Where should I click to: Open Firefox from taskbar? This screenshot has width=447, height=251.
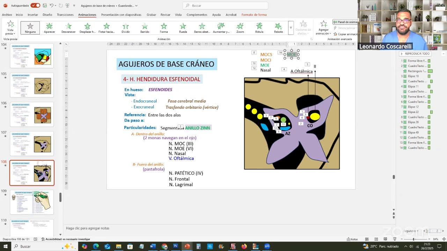point(244,246)
